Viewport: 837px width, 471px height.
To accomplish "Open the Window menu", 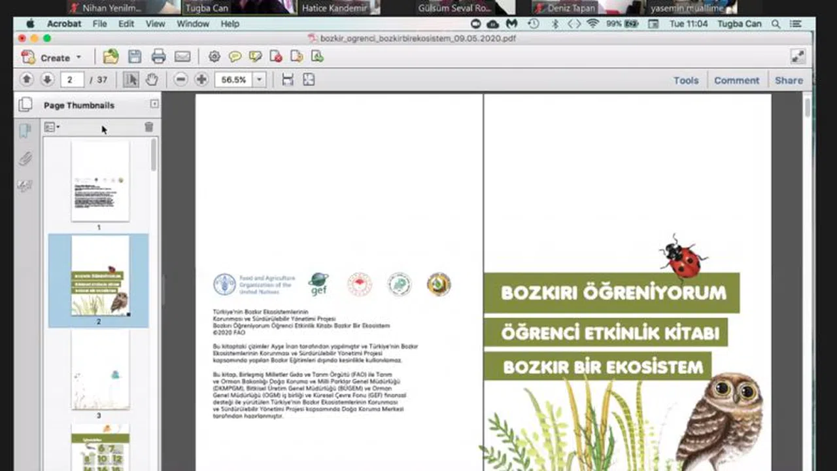I will coord(193,24).
